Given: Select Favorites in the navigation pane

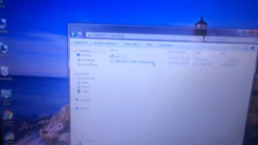Looking at the screenshot, I should click(x=84, y=51).
